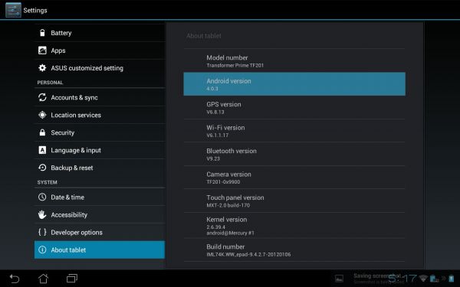Tap the Location services target icon
Image resolution: width=460 pixels, height=287 pixels.
(x=42, y=115)
